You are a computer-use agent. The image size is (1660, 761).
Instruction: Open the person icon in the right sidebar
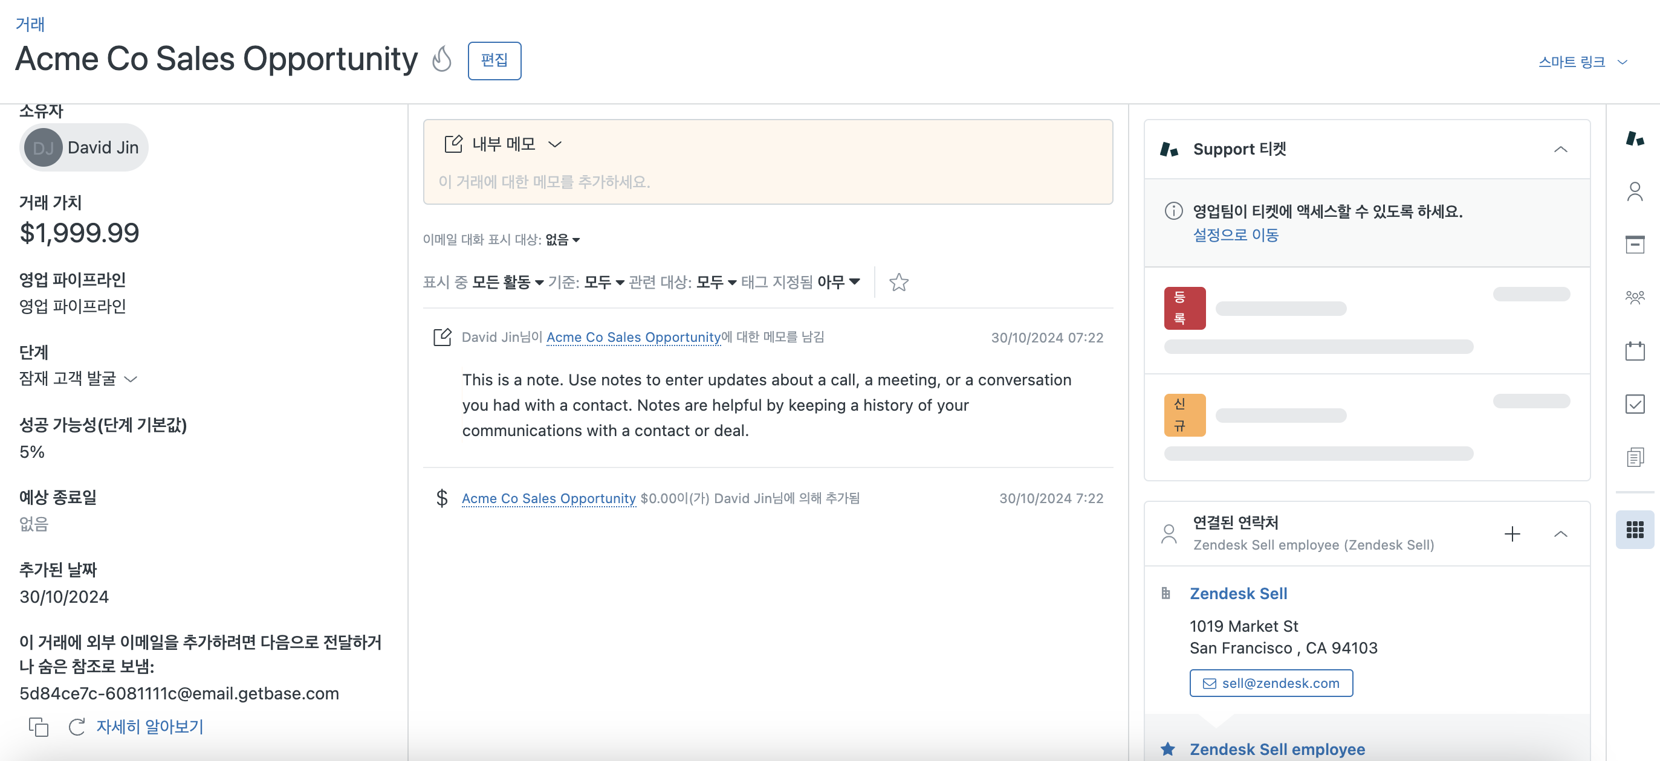(x=1634, y=192)
